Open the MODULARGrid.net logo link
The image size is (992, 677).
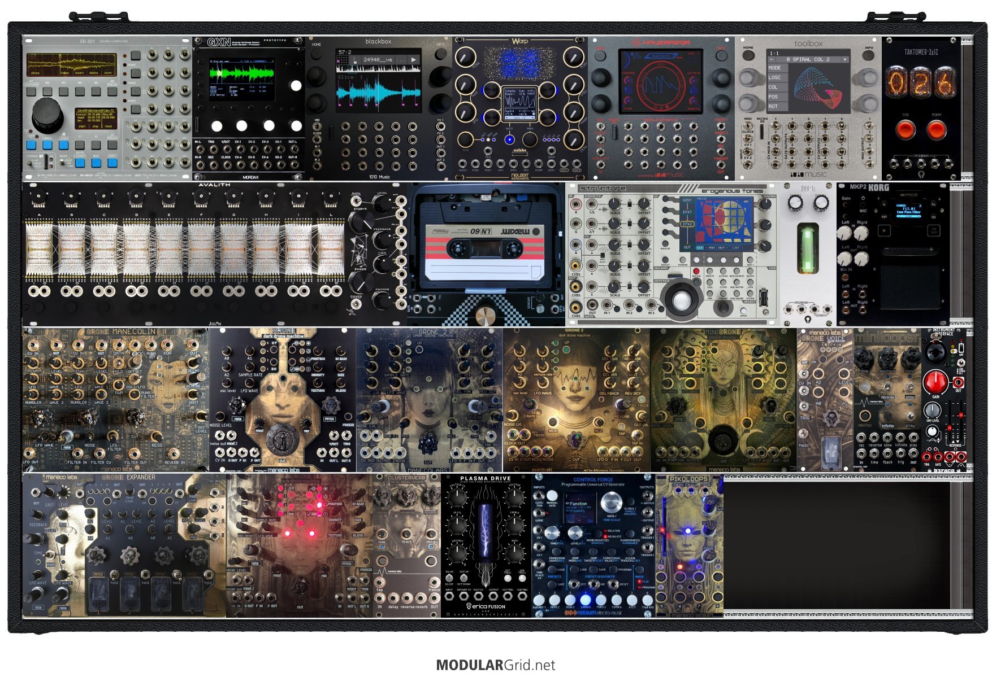(x=496, y=665)
